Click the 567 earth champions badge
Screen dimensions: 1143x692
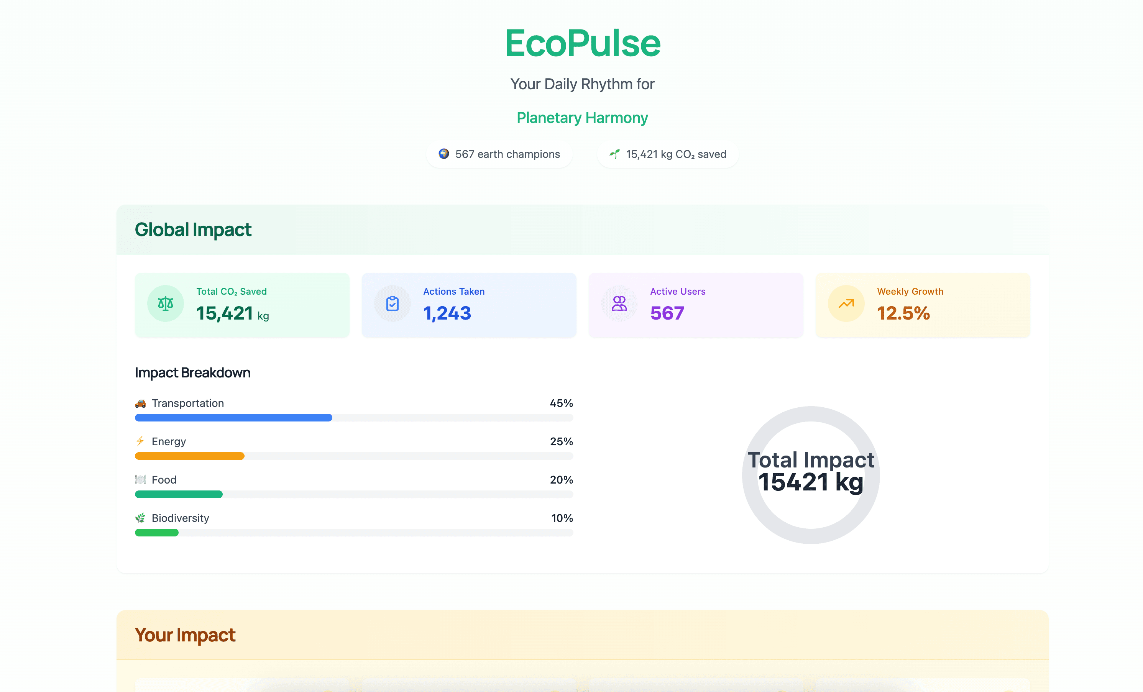499,154
